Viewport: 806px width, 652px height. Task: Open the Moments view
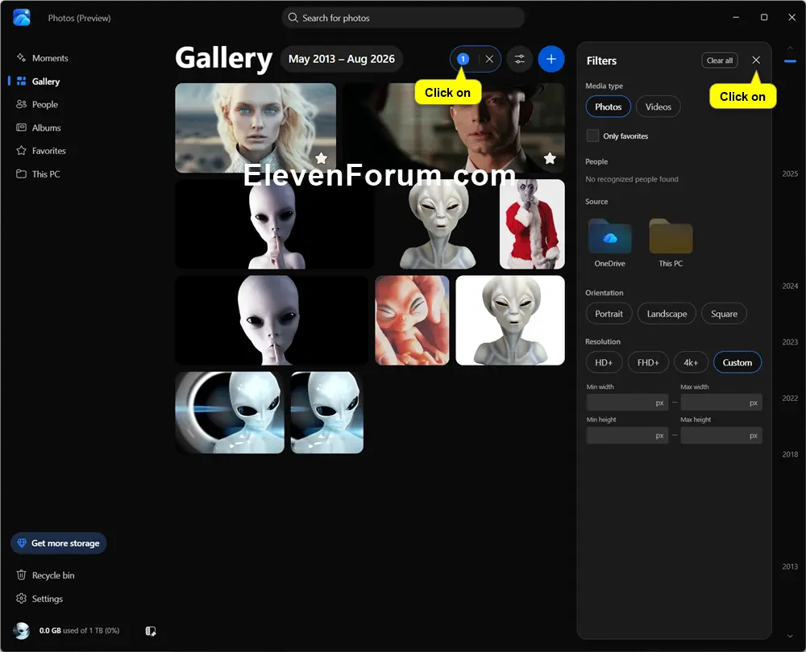50,57
